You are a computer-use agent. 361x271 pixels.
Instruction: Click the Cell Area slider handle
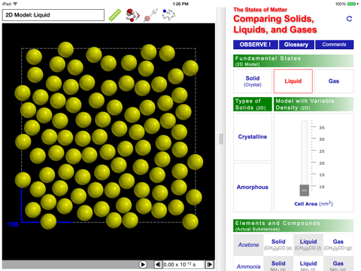[x=305, y=190]
